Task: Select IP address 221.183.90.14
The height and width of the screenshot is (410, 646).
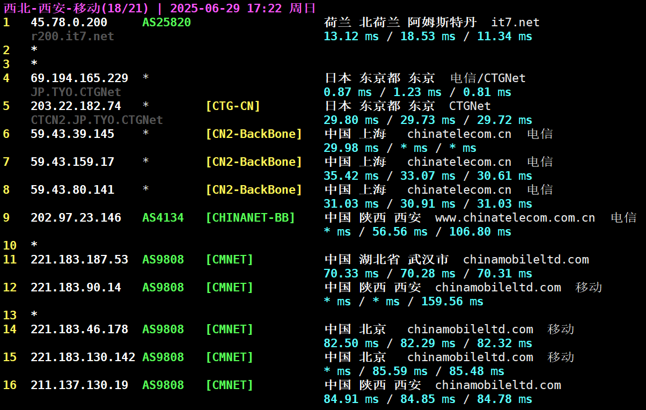Action: (76, 287)
